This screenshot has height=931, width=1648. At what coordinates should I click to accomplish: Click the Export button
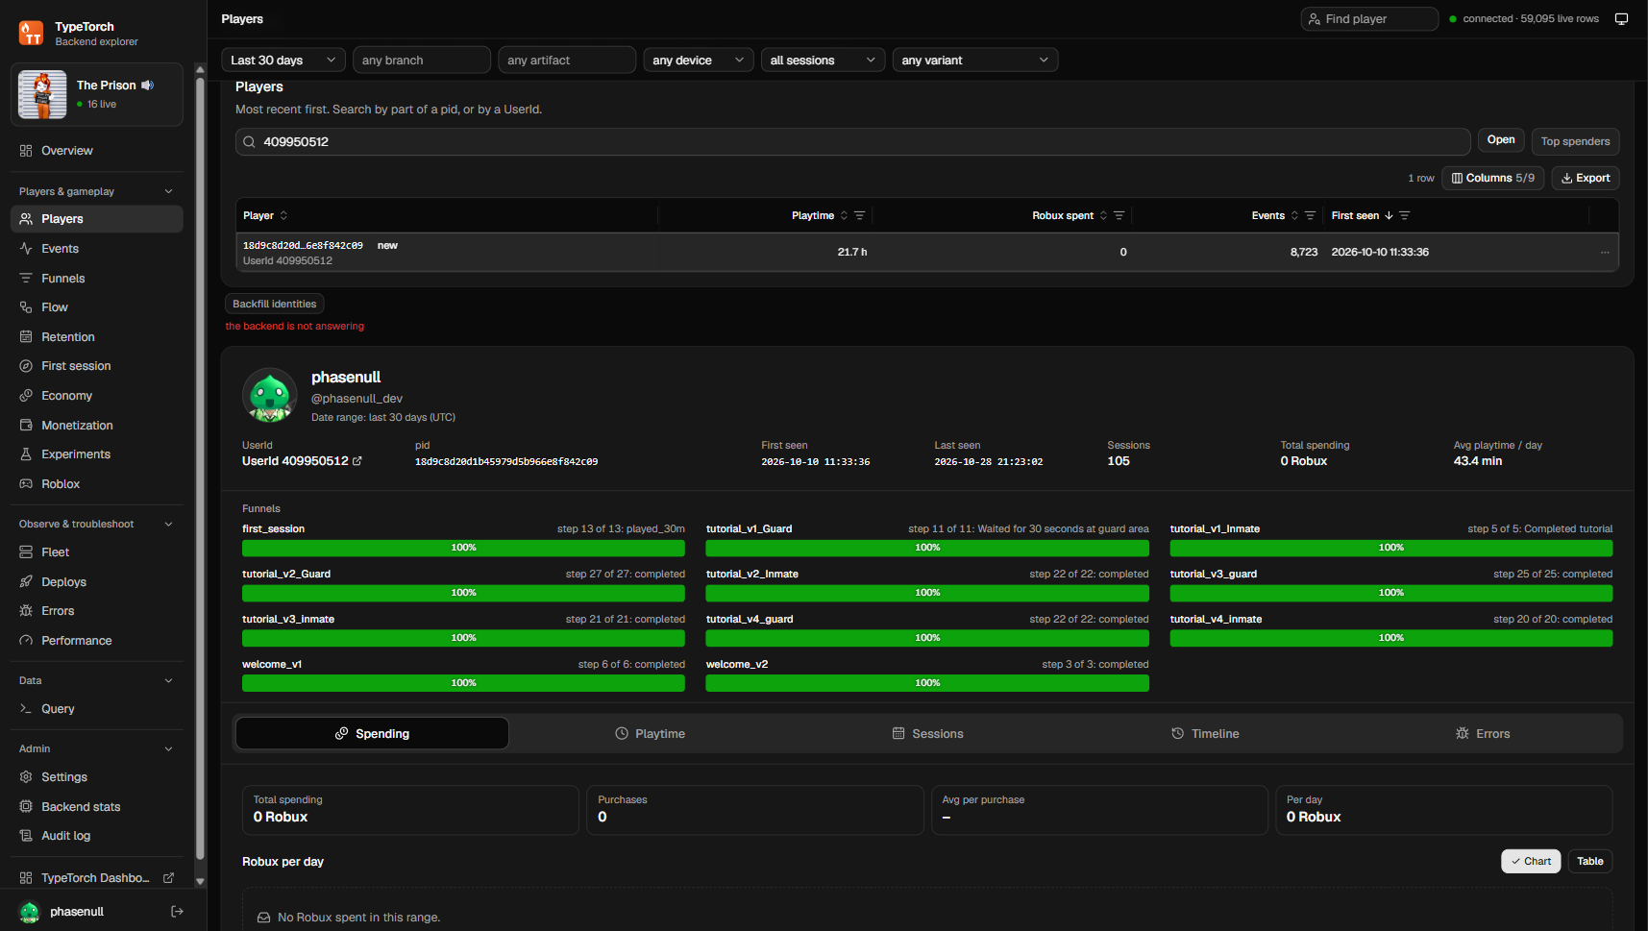click(x=1586, y=178)
